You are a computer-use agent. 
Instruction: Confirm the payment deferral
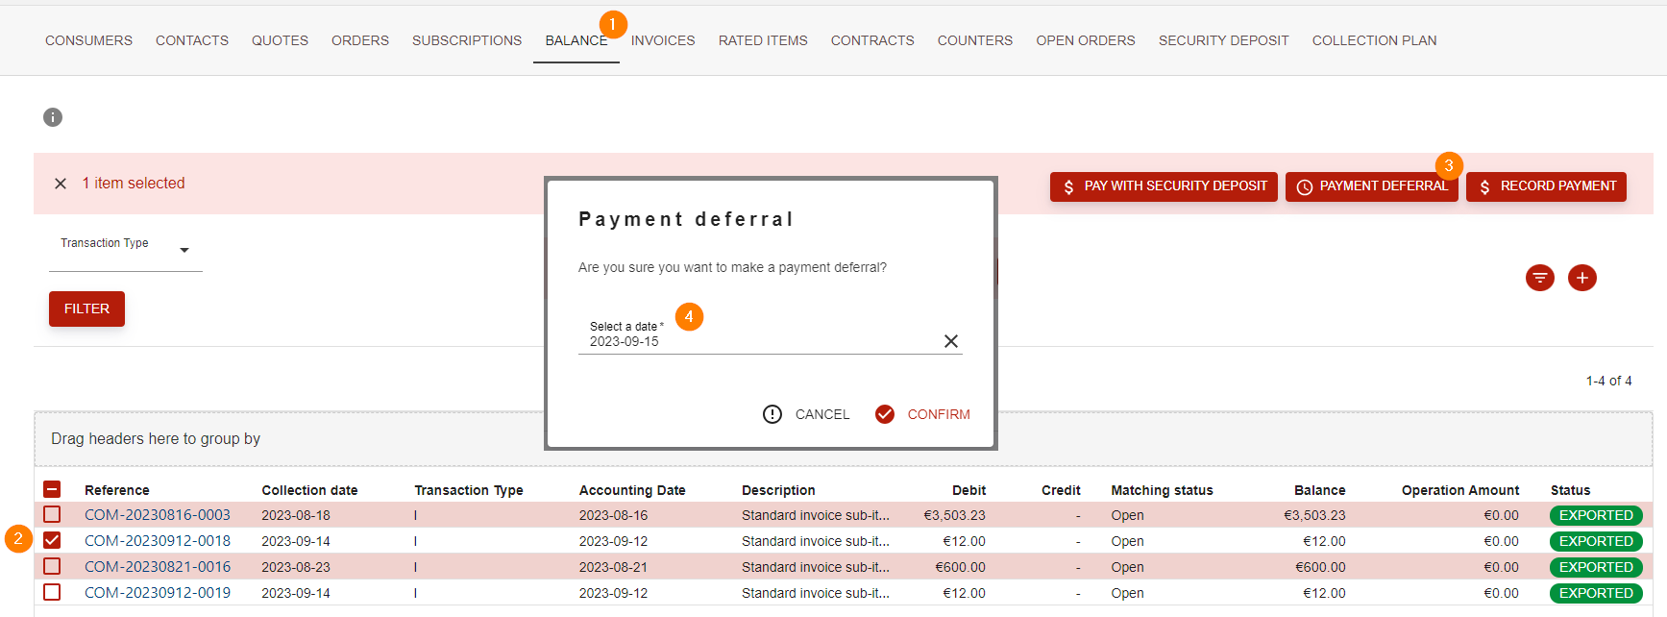(923, 414)
